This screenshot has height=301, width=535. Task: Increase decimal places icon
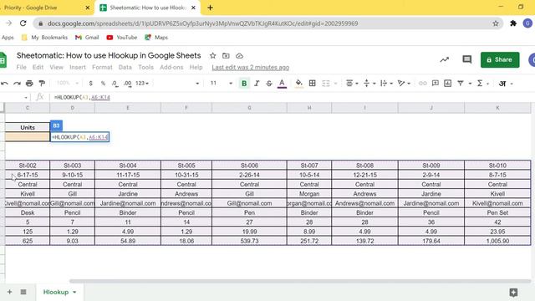tap(128, 84)
